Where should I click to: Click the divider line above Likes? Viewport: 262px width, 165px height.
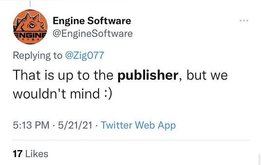coord(131,140)
